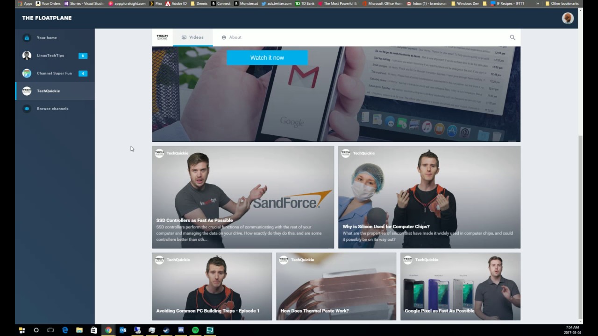Image resolution: width=598 pixels, height=336 pixels.
Task: Click TechQuickie logo beside Videos tab
Action: [x=162, y=37]
